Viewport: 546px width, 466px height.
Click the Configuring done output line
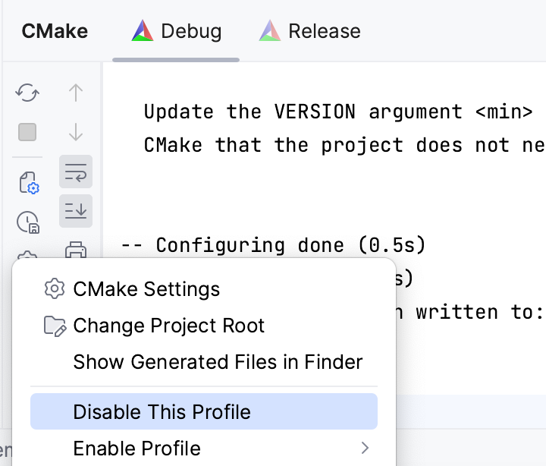pos(273,245)
